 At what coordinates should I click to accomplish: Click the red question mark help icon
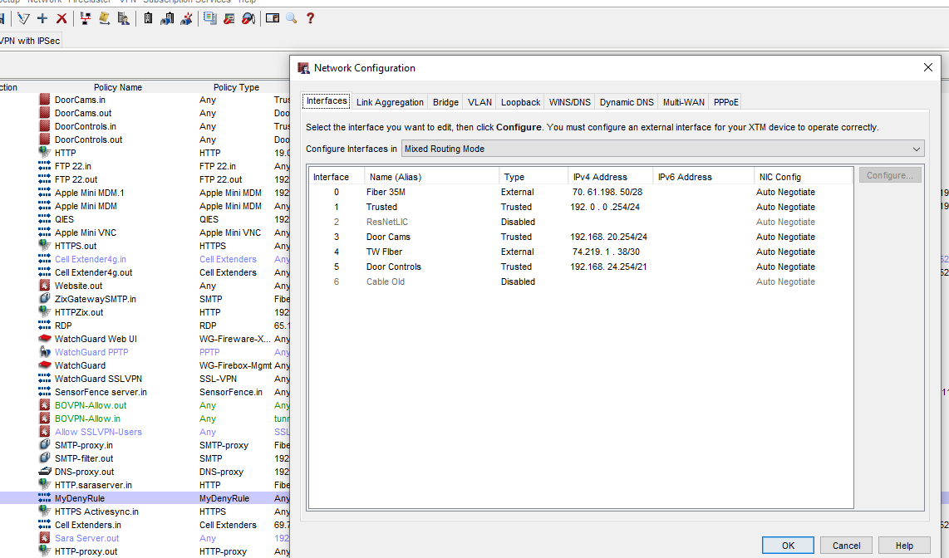[x=311, y=18]
